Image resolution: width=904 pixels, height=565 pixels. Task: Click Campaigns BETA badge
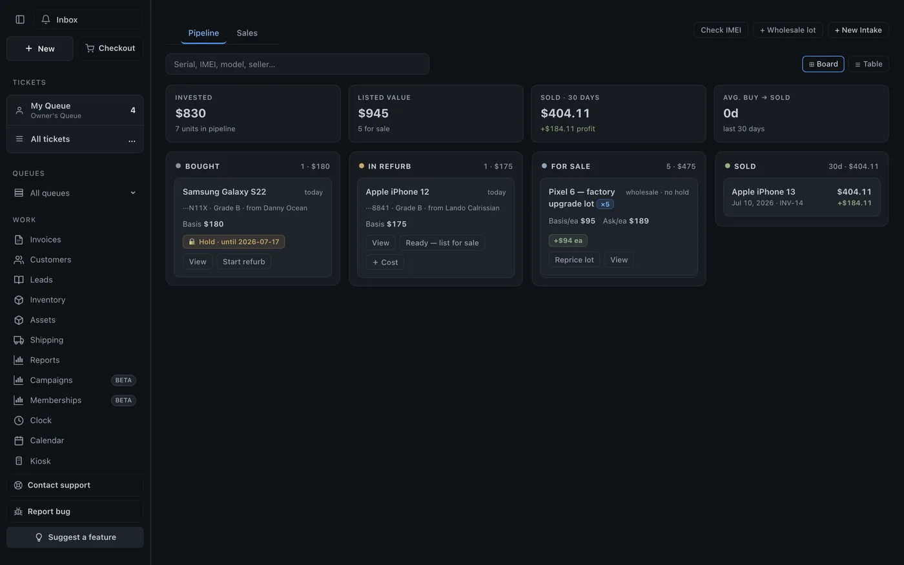point(123,380)
